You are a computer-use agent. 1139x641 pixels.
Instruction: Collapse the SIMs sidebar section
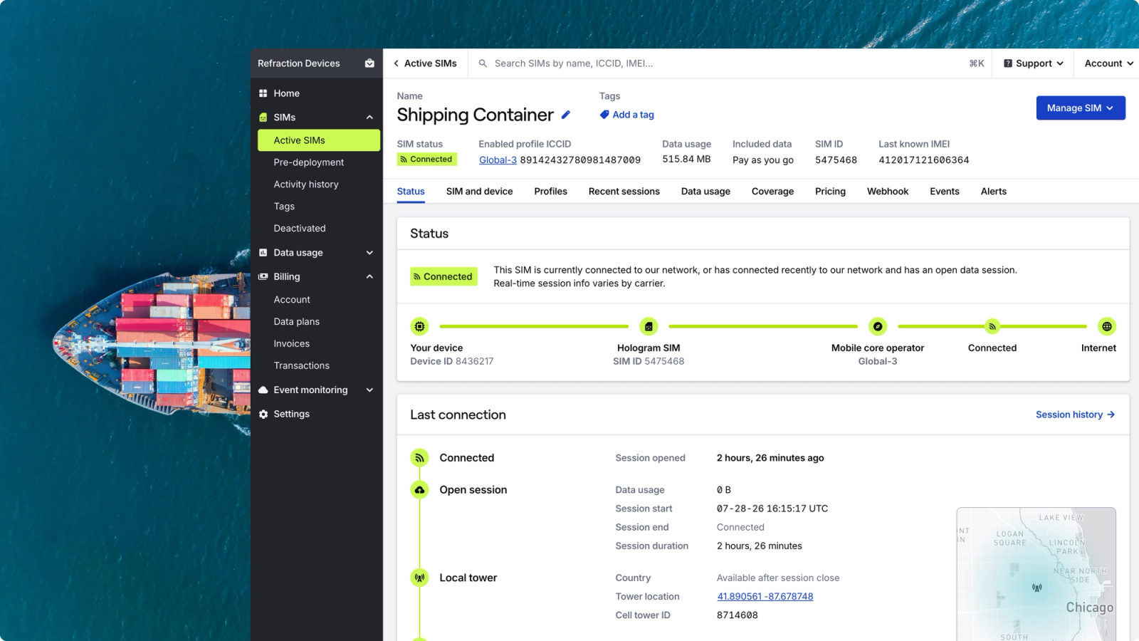(369, 118)
